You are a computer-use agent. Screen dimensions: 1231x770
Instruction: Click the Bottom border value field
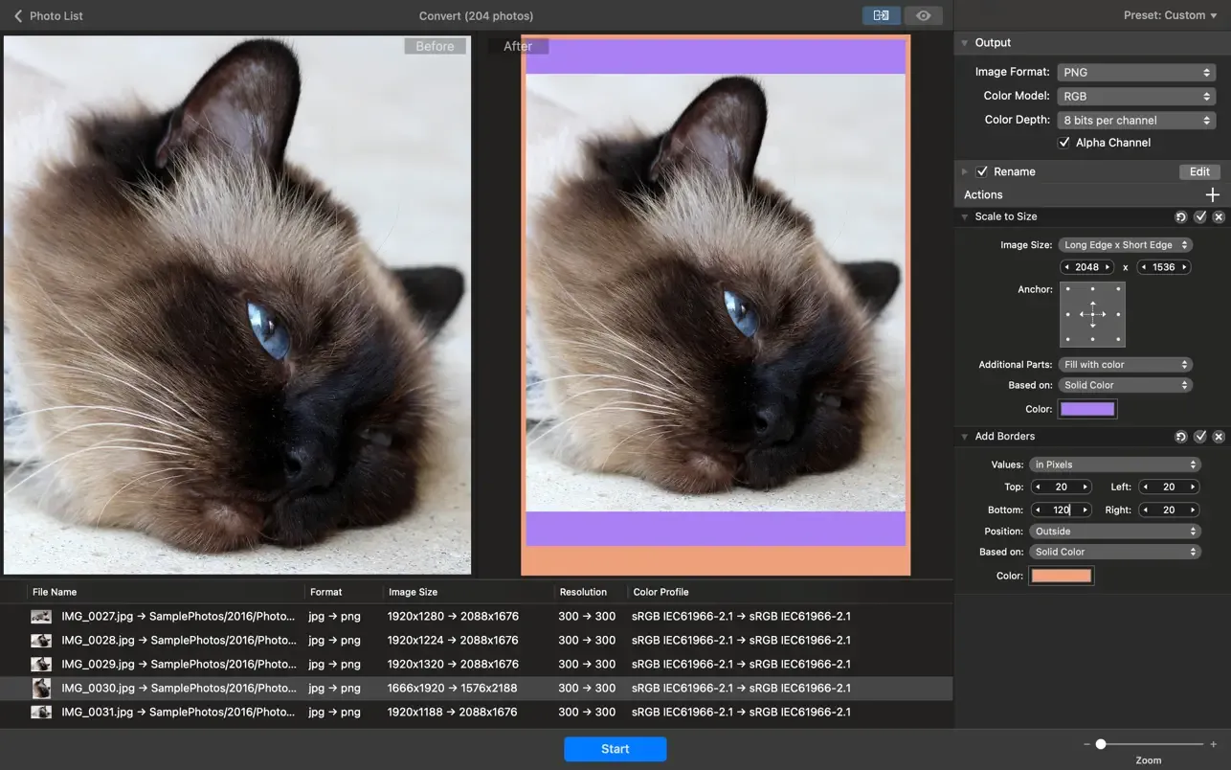[x=1062, y=510]
